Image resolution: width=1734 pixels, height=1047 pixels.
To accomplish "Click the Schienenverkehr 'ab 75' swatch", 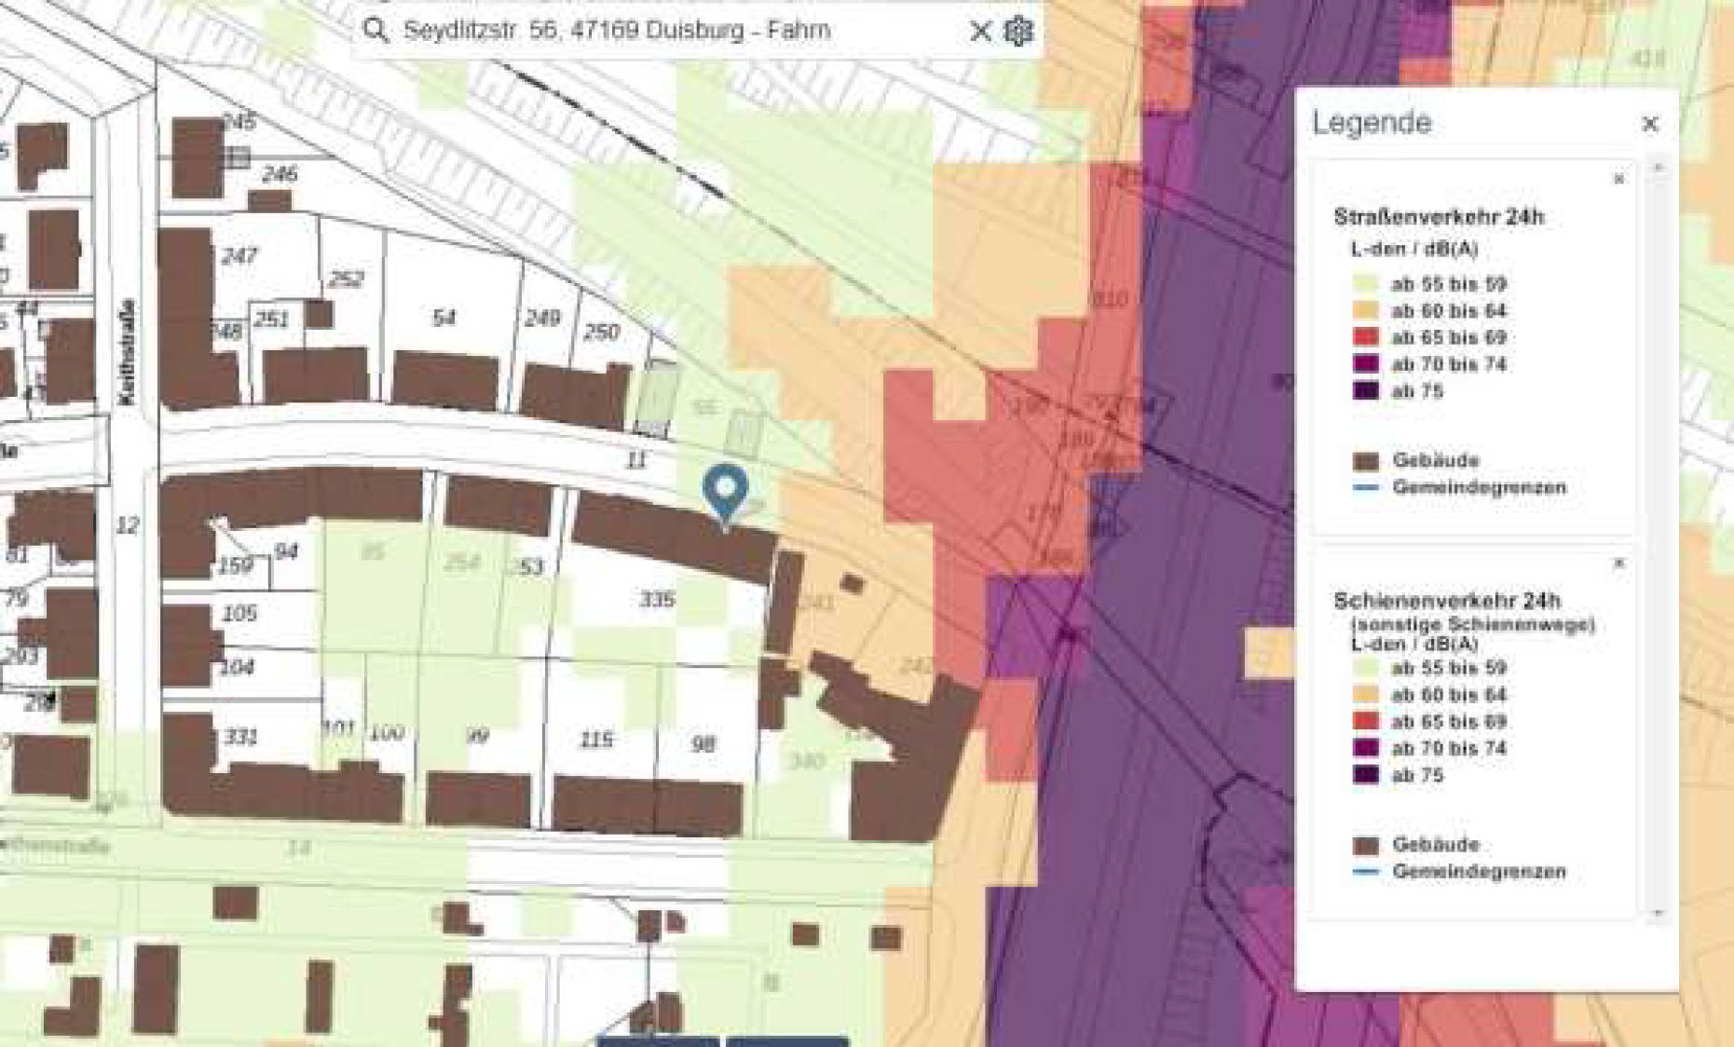I will point(1365,775).
